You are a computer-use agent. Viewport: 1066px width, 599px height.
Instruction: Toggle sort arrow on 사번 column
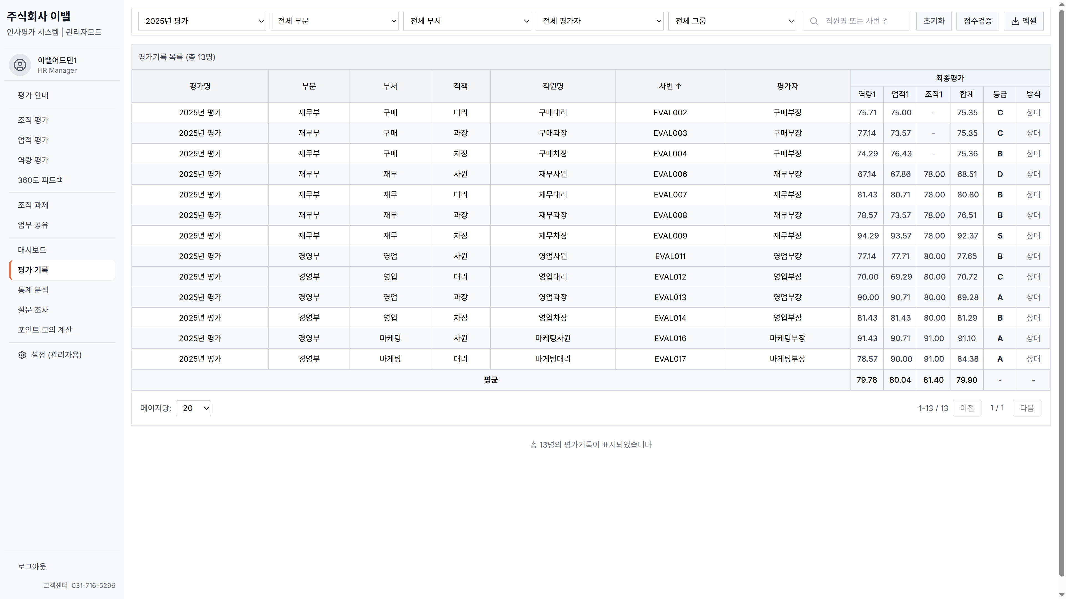coord(679,86)
